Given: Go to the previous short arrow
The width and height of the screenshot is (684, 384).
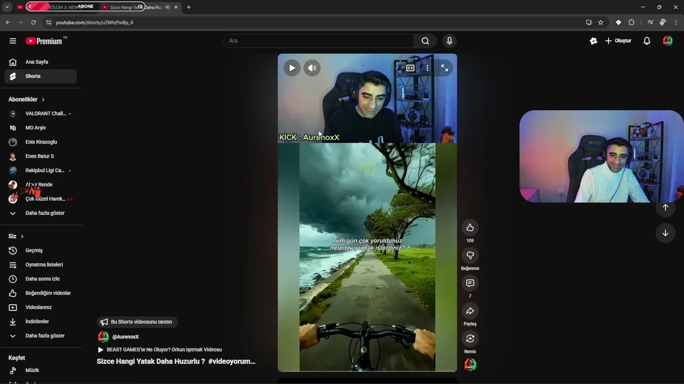Looking at the screenshot, I should point(665,207).
